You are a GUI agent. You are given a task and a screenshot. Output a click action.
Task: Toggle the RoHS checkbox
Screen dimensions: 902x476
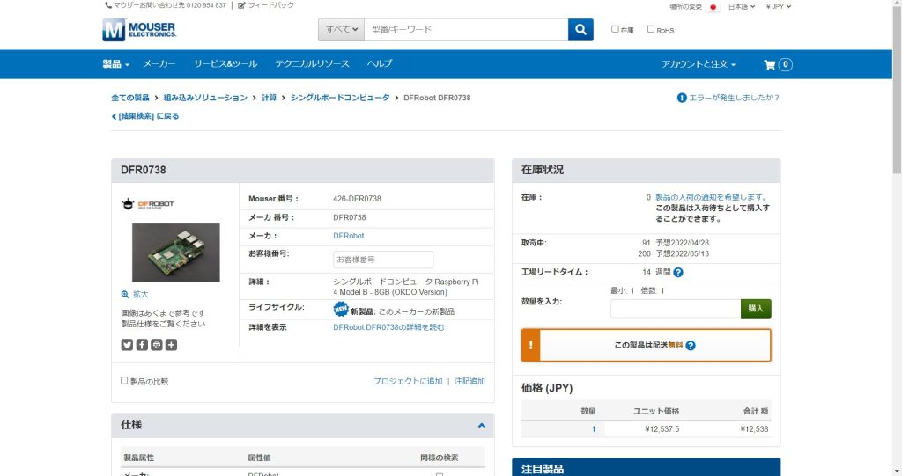tap(651, 29)
